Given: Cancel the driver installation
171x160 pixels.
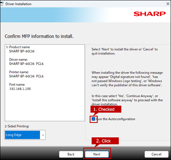Looking at the screenshot, I should pyautogui.click(x=156, y=154).
